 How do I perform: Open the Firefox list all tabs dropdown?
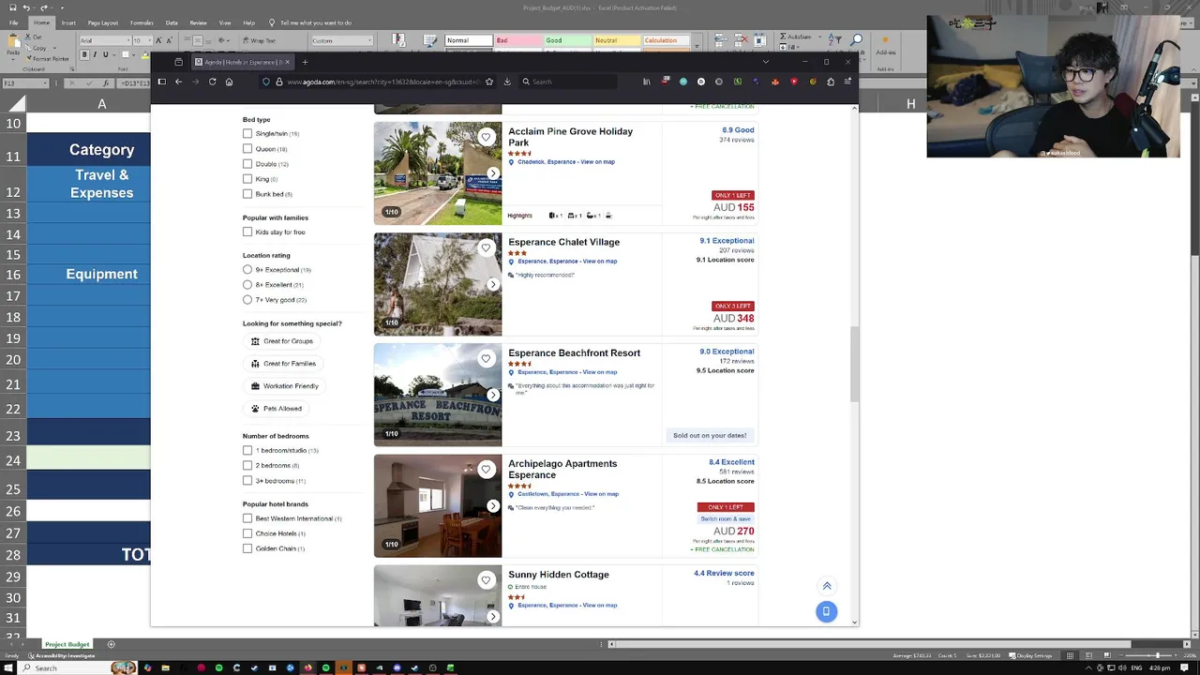[766, 62]
